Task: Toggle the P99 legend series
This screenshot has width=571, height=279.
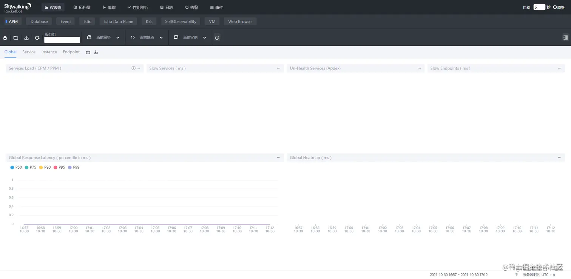Action: [74, 167]
